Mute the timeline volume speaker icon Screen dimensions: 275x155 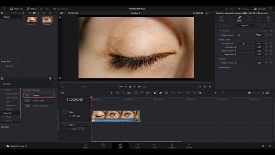249,93
